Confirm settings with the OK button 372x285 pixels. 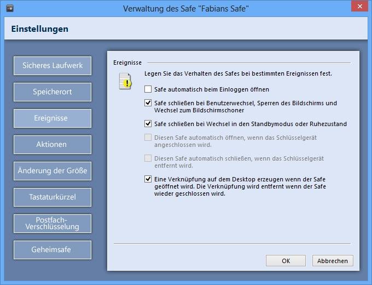tap(286, 261)
